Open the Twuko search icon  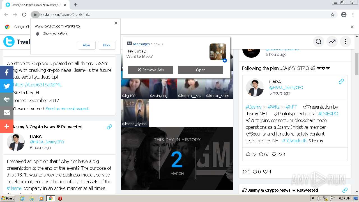[319, 42]
